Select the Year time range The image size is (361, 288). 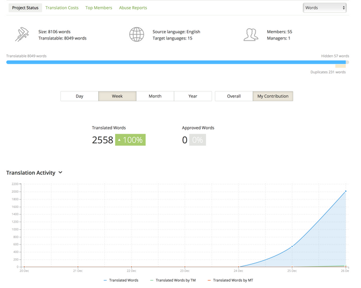(193, 96)
